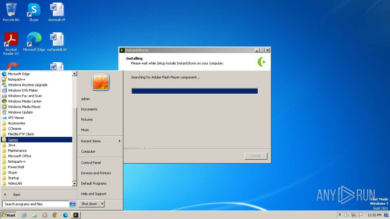This screenshot has width=390, height=219.
Task: Click Cancel in the InstantStorm installer
Action: point(256,156)
